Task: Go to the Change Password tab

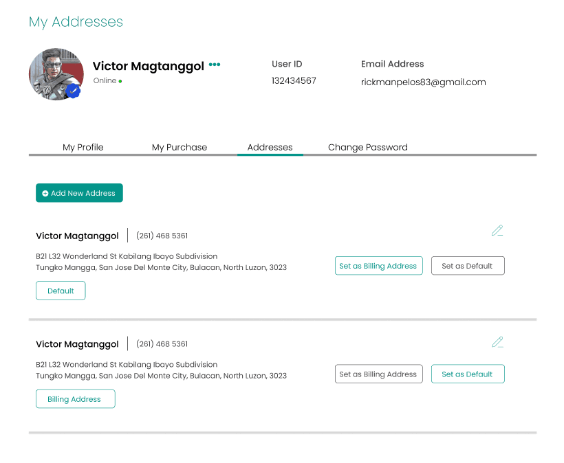Action: (x=367, y=147)
